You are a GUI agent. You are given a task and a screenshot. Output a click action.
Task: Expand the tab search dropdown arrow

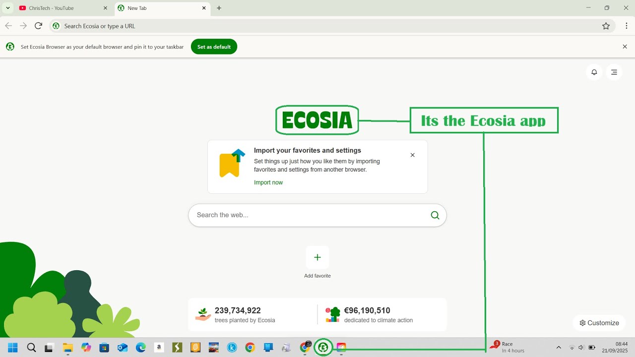(x=8, y=8)
